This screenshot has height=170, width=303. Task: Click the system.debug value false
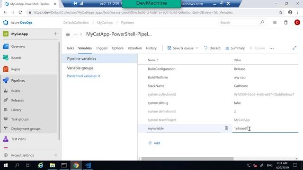(x=237, y=103)
